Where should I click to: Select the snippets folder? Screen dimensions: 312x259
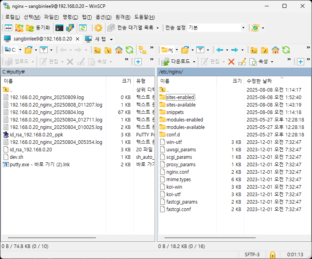click(175, 112)
